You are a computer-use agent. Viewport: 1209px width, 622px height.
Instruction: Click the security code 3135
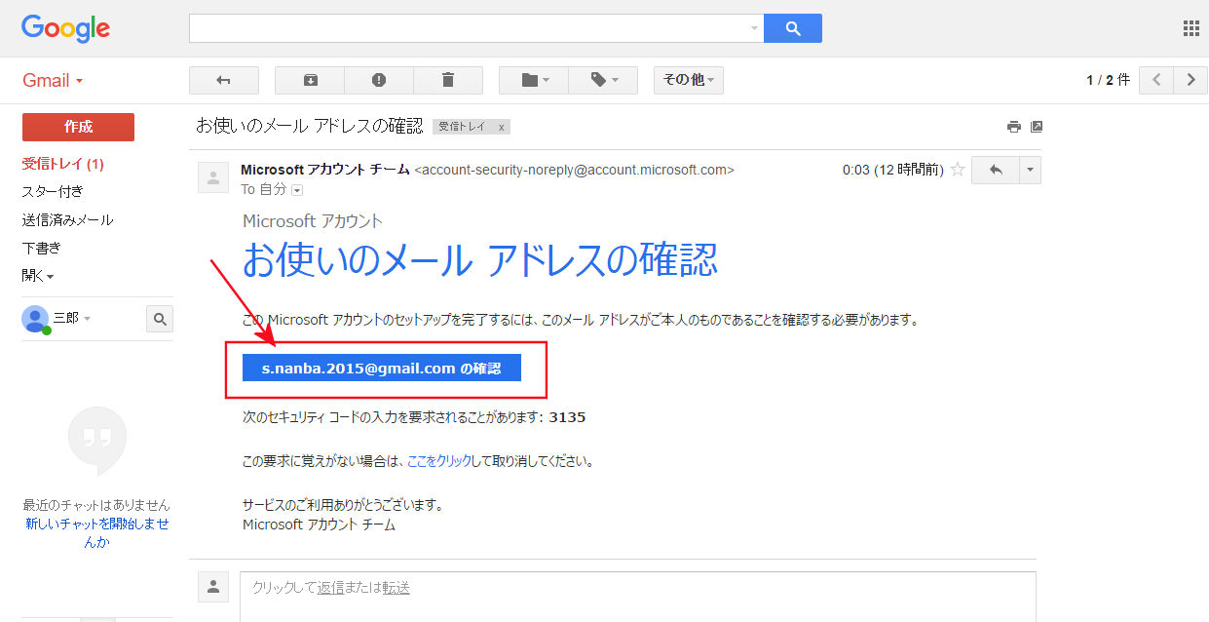point(567,417)
